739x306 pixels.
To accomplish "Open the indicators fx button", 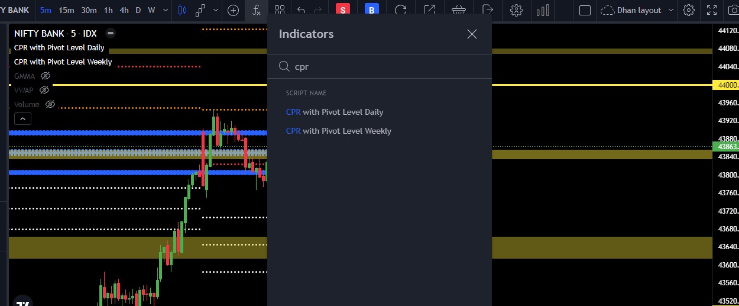I will point(256,10).
